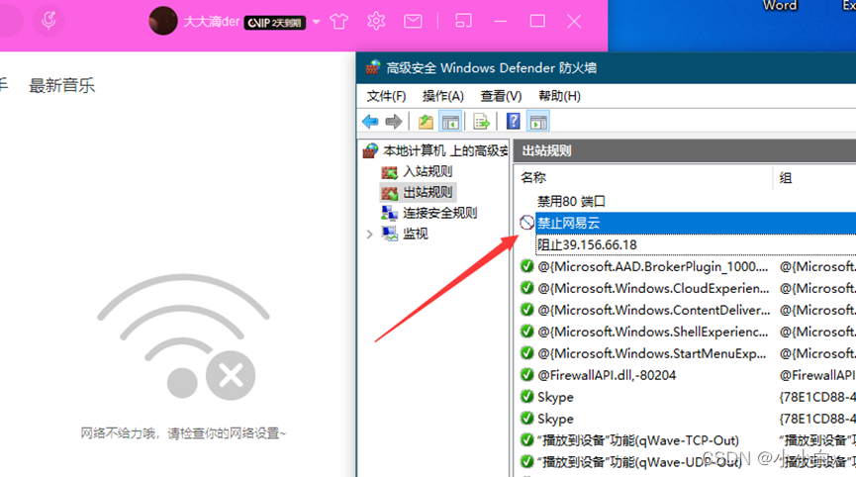This screenshot has width=856, height=477.
Task: Click the export list toolbar icon
Action: [x=481, y=121]
